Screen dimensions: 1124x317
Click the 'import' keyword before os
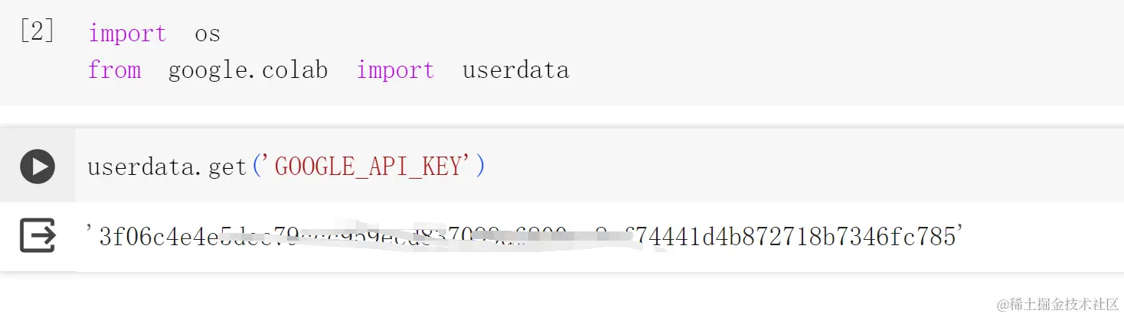127,34
